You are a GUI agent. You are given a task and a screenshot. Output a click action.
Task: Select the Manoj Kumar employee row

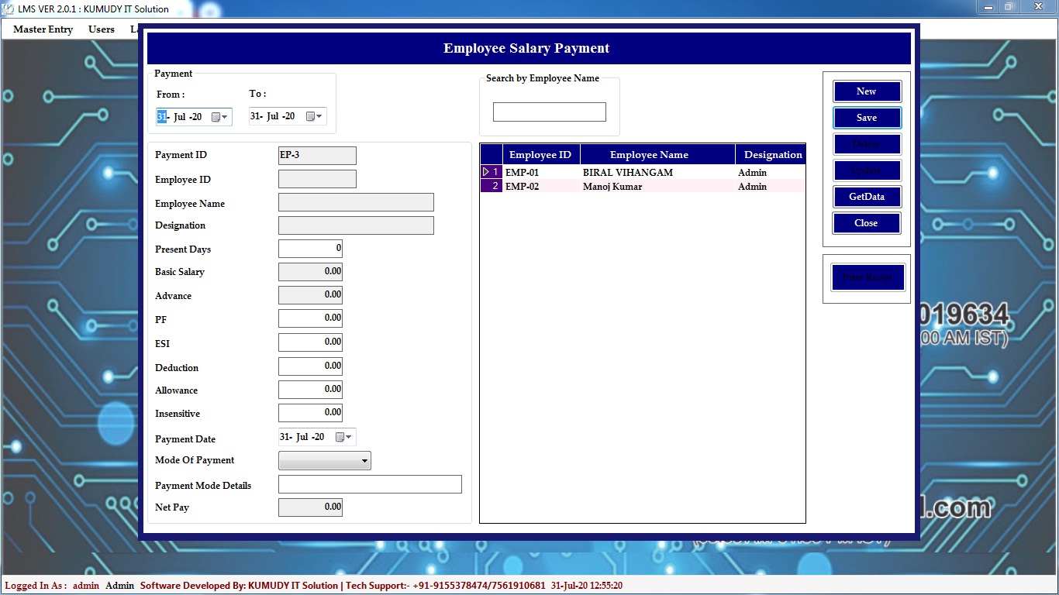coord(612,186)
